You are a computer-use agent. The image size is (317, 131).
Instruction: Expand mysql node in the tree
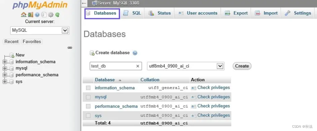click(x=5, y=68)
